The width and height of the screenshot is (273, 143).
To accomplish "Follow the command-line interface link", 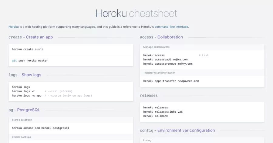I will point(171,27).
